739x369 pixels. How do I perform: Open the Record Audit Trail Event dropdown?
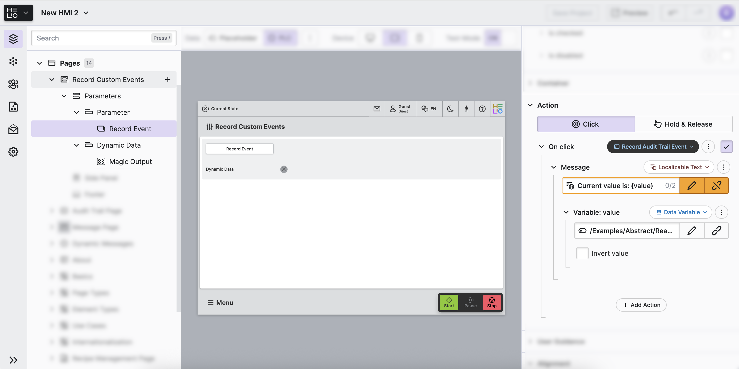pos(653,147)
